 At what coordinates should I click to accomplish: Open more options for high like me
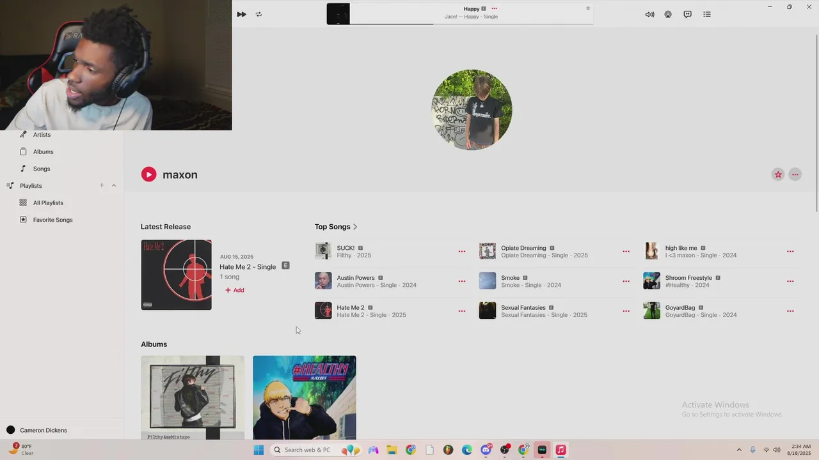790,252
